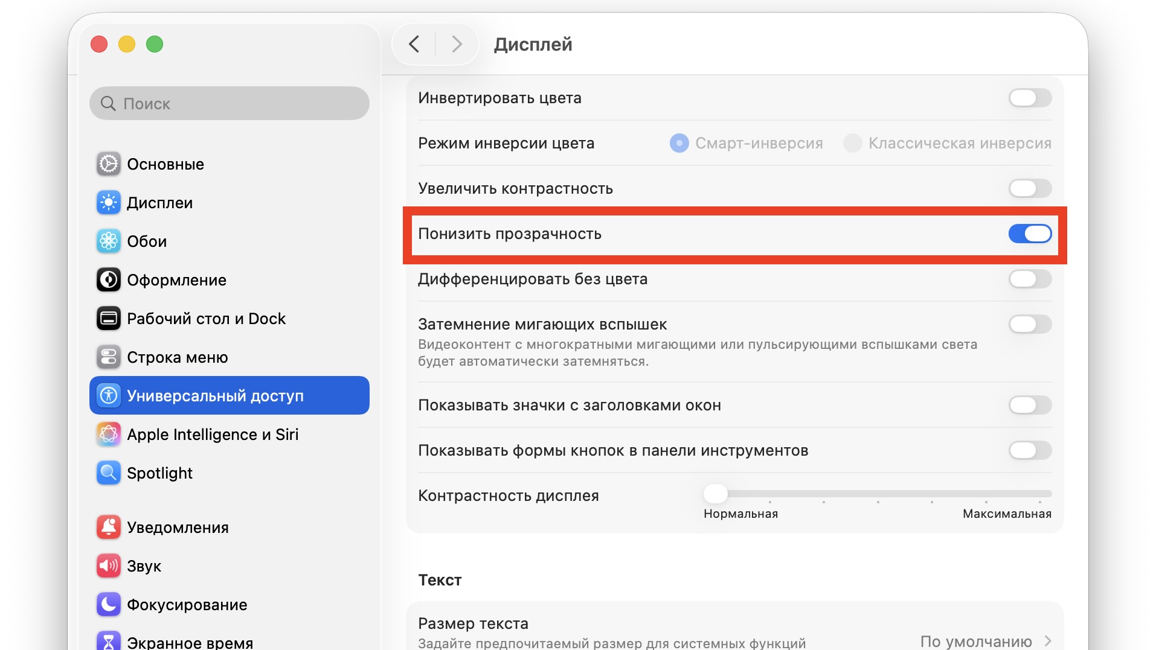This screenshot has width=1156, height=650.
Task: Click the Фокусирование moon icon
Action: tap(109, 605)
